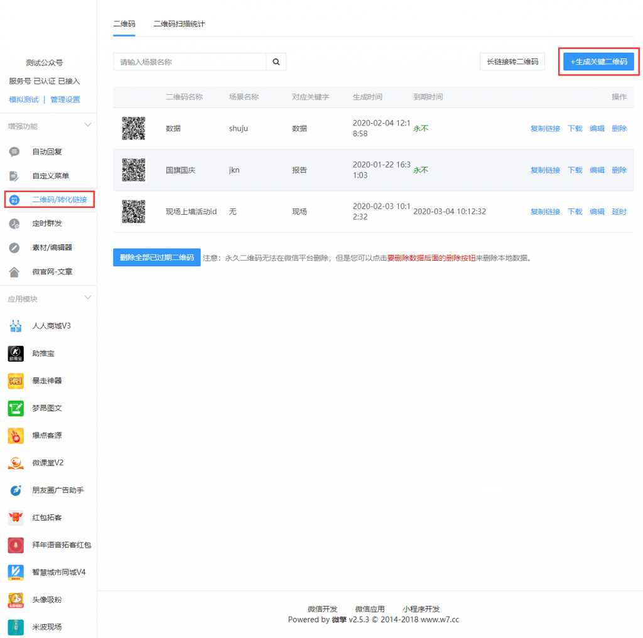Image resolution: width=643 pixels, height=638 pixels.
Task: Open the 暴走神器 app icon
Action: point(16,381)
